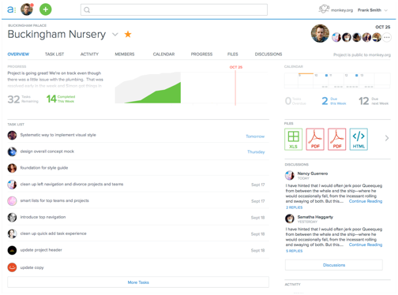Open the XLS file icon
The width and height of the screenshot is (398, 295).
coord(293,140)
